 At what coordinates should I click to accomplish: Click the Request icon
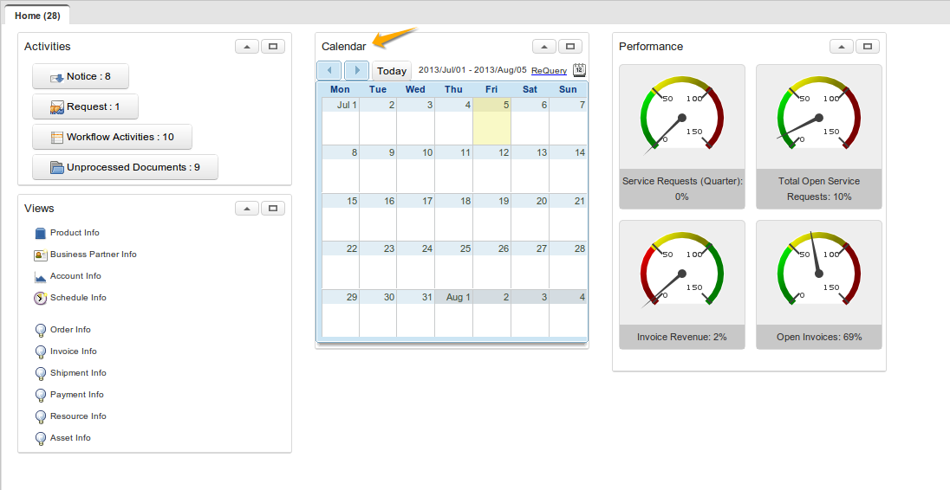point(57,107)
